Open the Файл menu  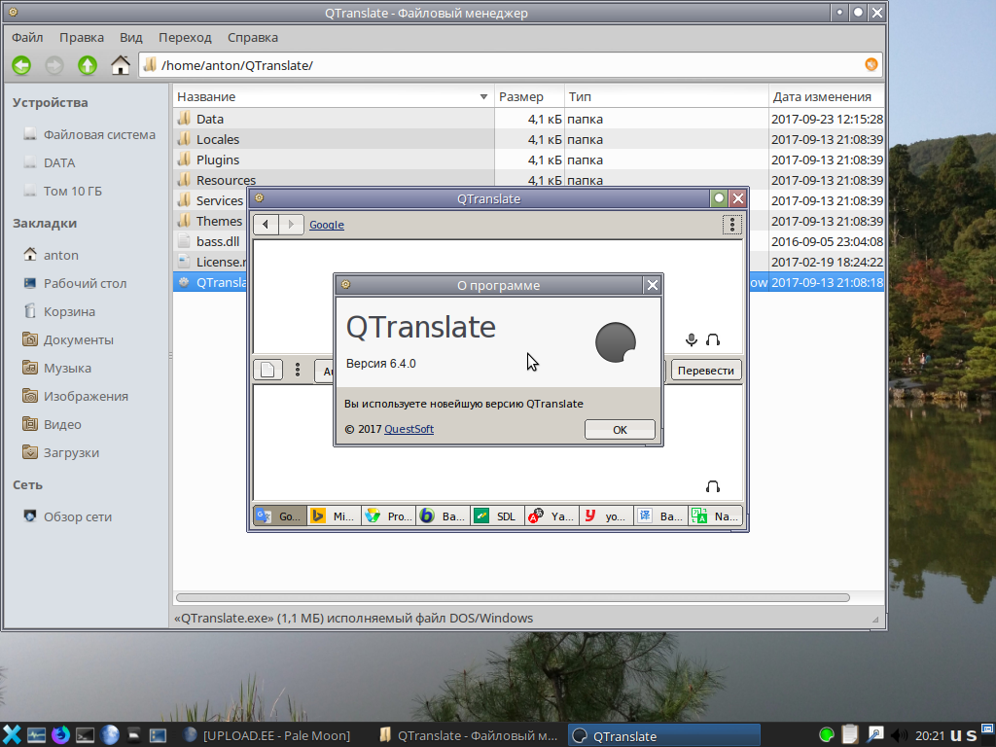27,38
